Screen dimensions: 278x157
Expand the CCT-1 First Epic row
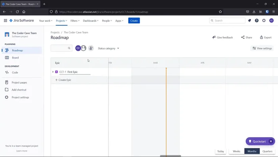pyautogui.click(x=53, y=72)
